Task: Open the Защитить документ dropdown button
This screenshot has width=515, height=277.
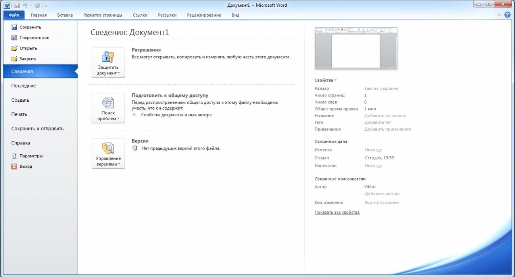Action: coord(108,63)
